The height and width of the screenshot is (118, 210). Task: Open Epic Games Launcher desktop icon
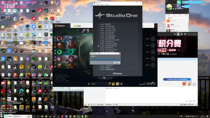(46, 36)
